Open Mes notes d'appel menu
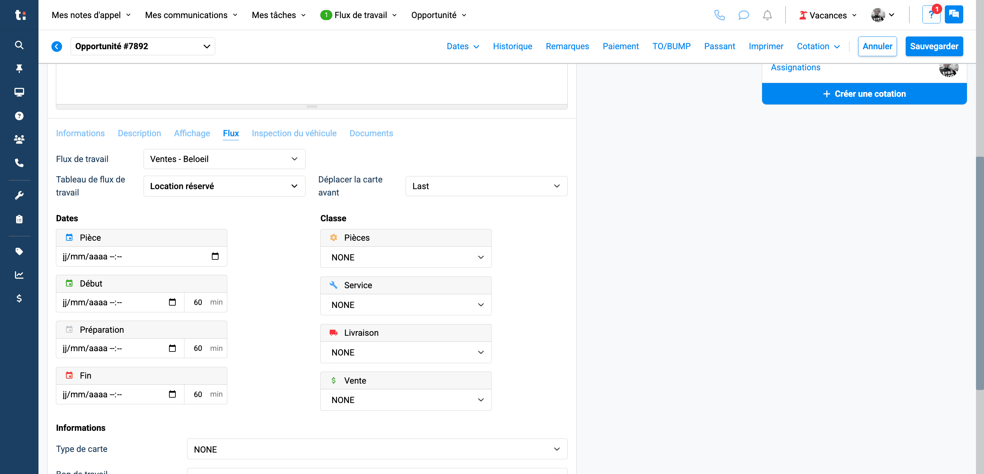This screenshot has width=984, height=474. tap(91, 15)
